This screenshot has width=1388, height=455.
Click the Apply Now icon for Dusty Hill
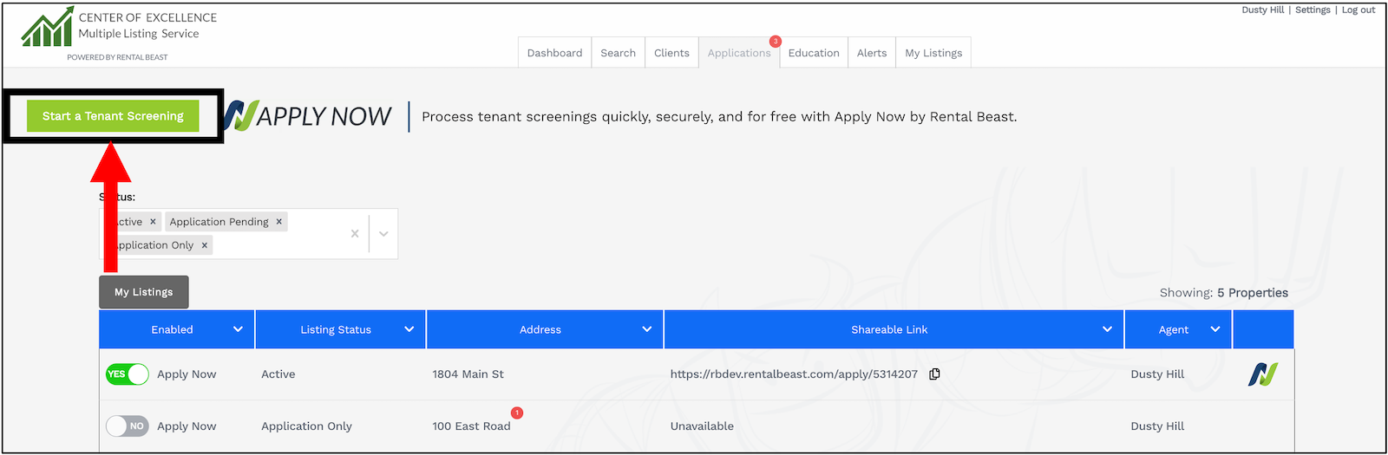click(x=1262, y=374)
